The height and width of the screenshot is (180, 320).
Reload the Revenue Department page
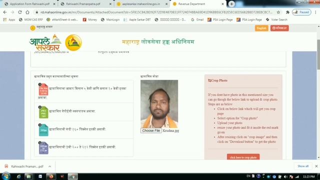tap(20, 12)
